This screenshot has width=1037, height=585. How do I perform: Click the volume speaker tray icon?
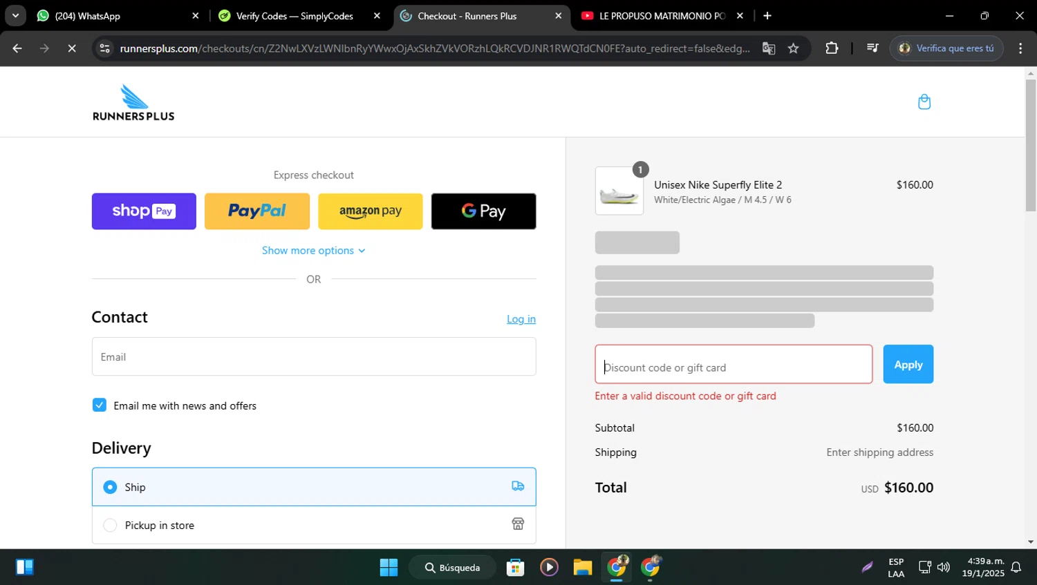tap(944, 567)
